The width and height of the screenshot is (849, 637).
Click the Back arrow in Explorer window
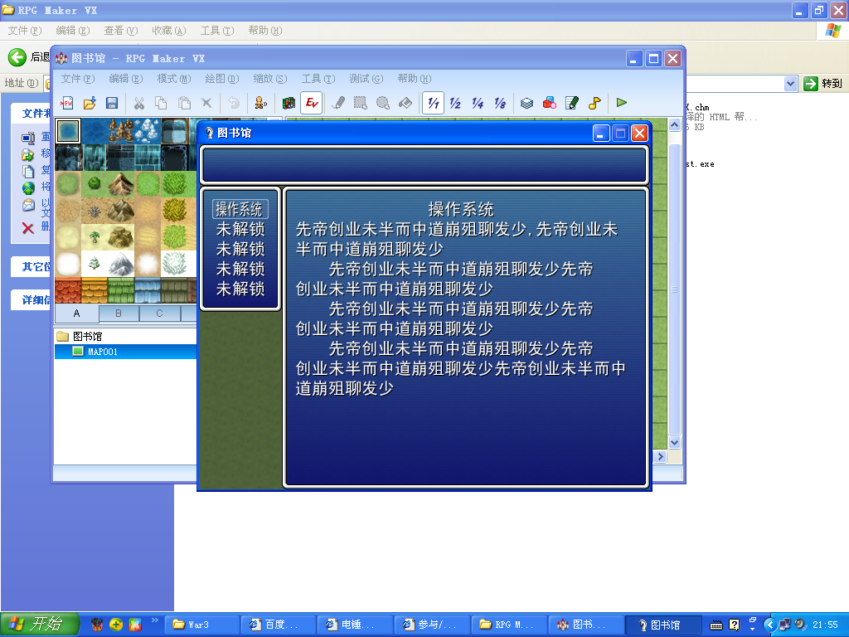(17, 57)
